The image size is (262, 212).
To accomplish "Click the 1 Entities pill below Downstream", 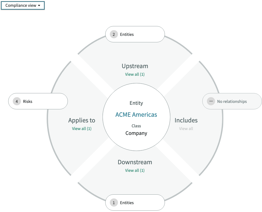I will 135,202.
